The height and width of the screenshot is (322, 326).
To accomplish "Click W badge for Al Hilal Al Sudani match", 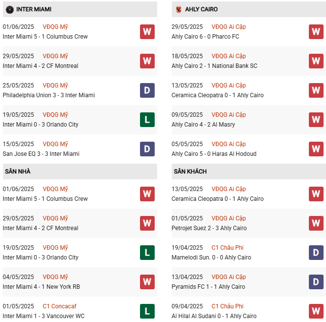I will pos(316,311).
